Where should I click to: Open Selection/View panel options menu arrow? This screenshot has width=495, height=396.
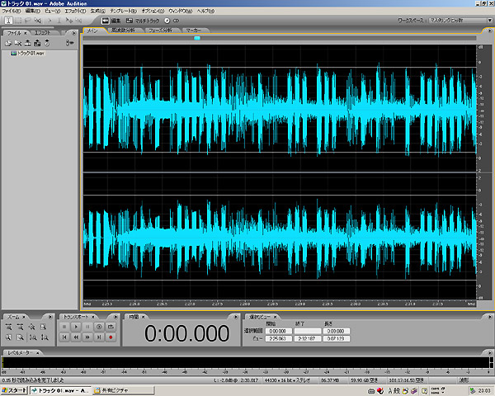coord(490,317)
